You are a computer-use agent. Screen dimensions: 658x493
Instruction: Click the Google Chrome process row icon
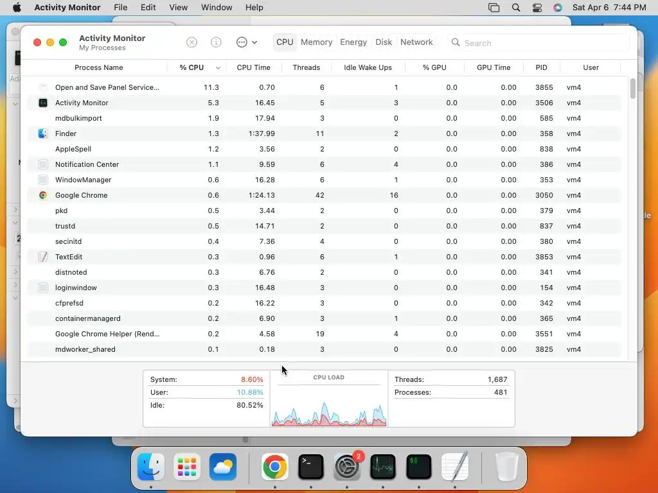point(43,195)
